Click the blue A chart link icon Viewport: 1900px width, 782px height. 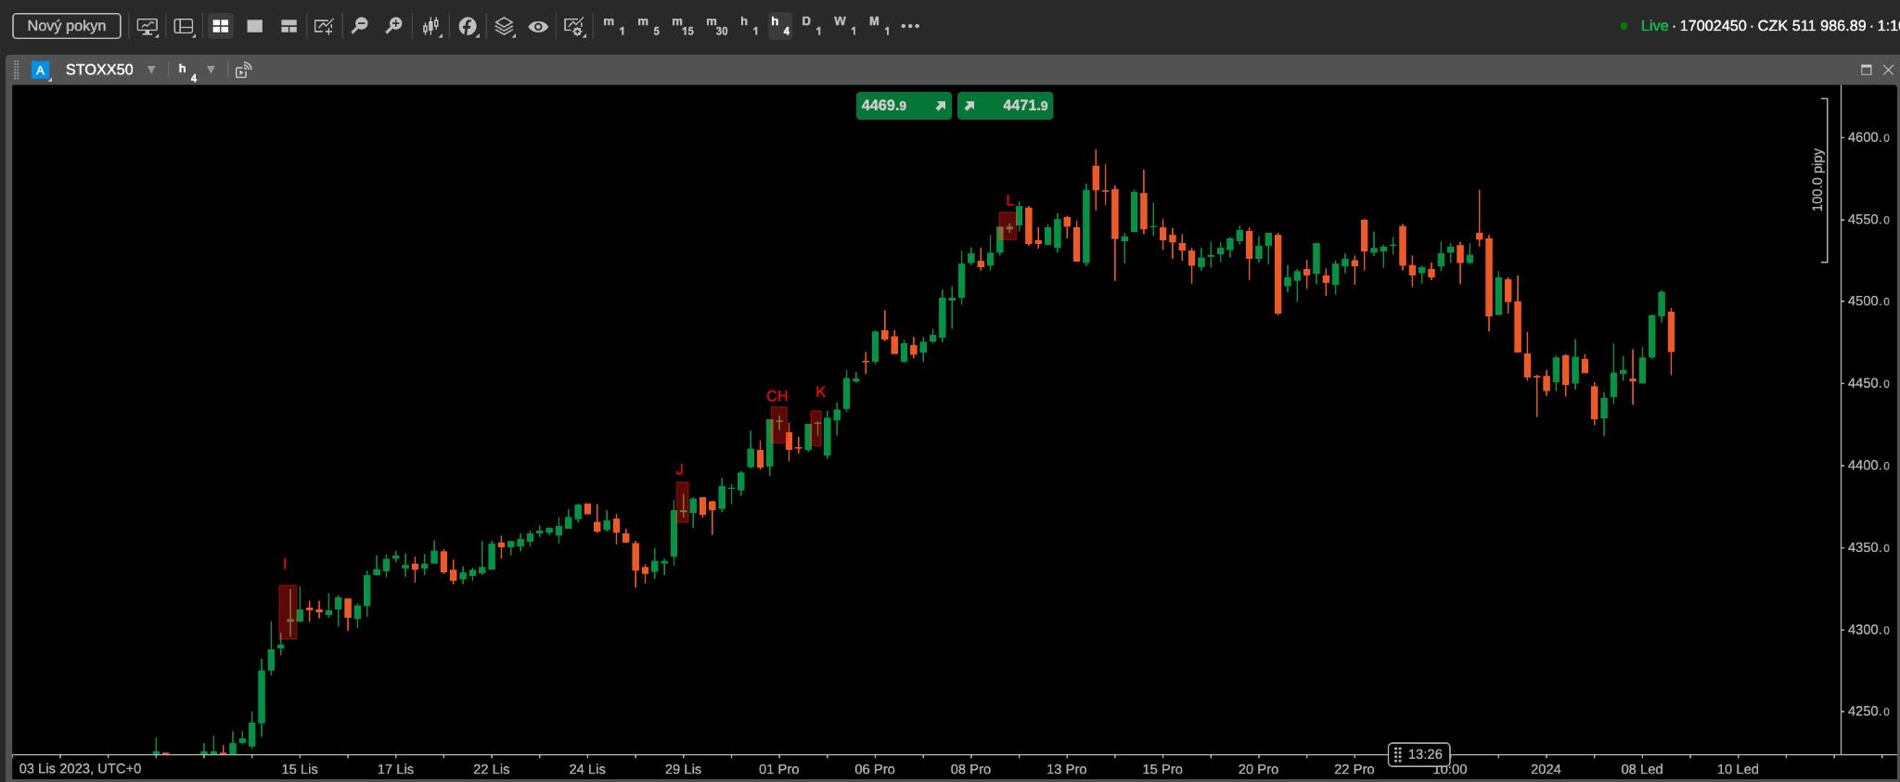tap(40, 70)
